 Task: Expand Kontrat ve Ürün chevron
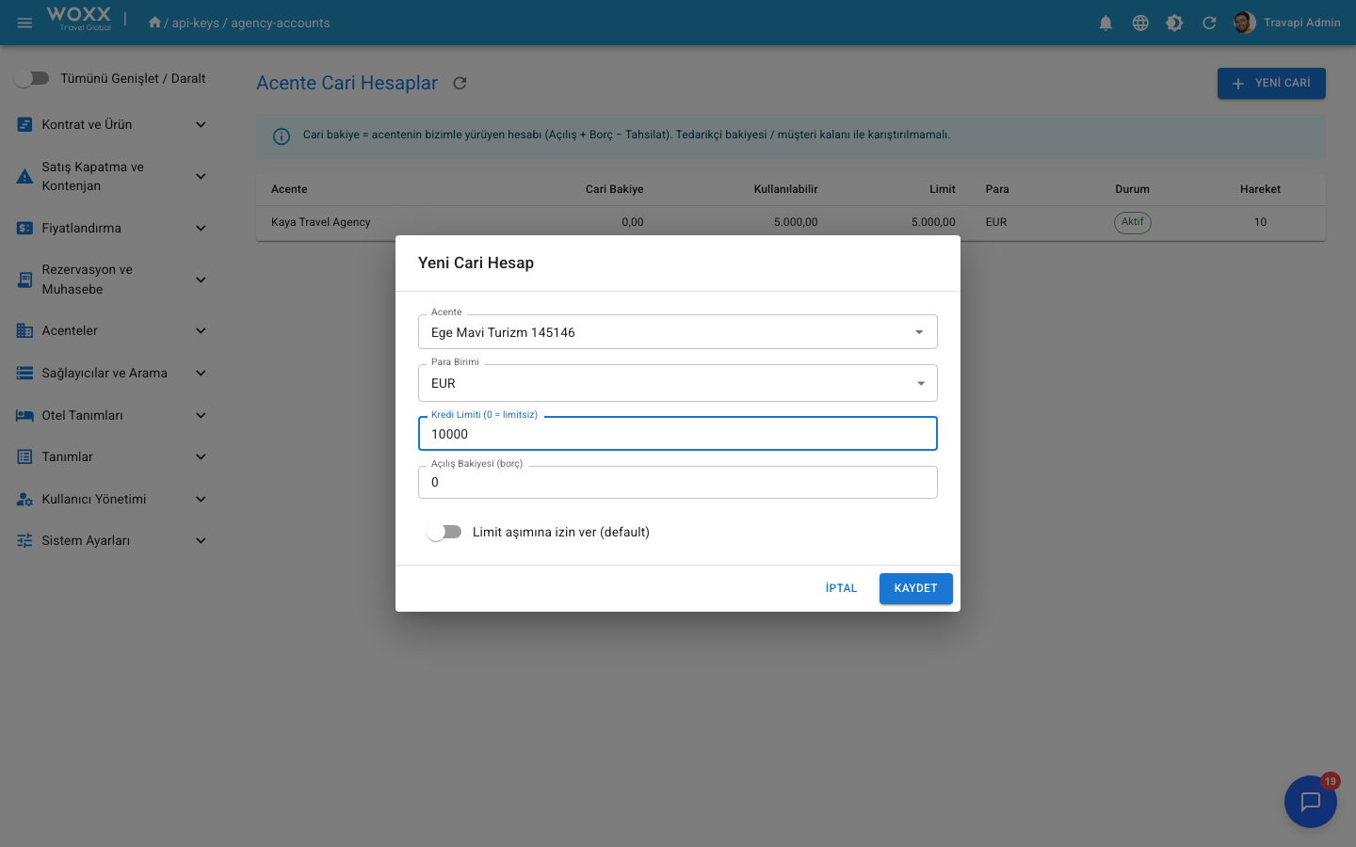click(201, 124)
